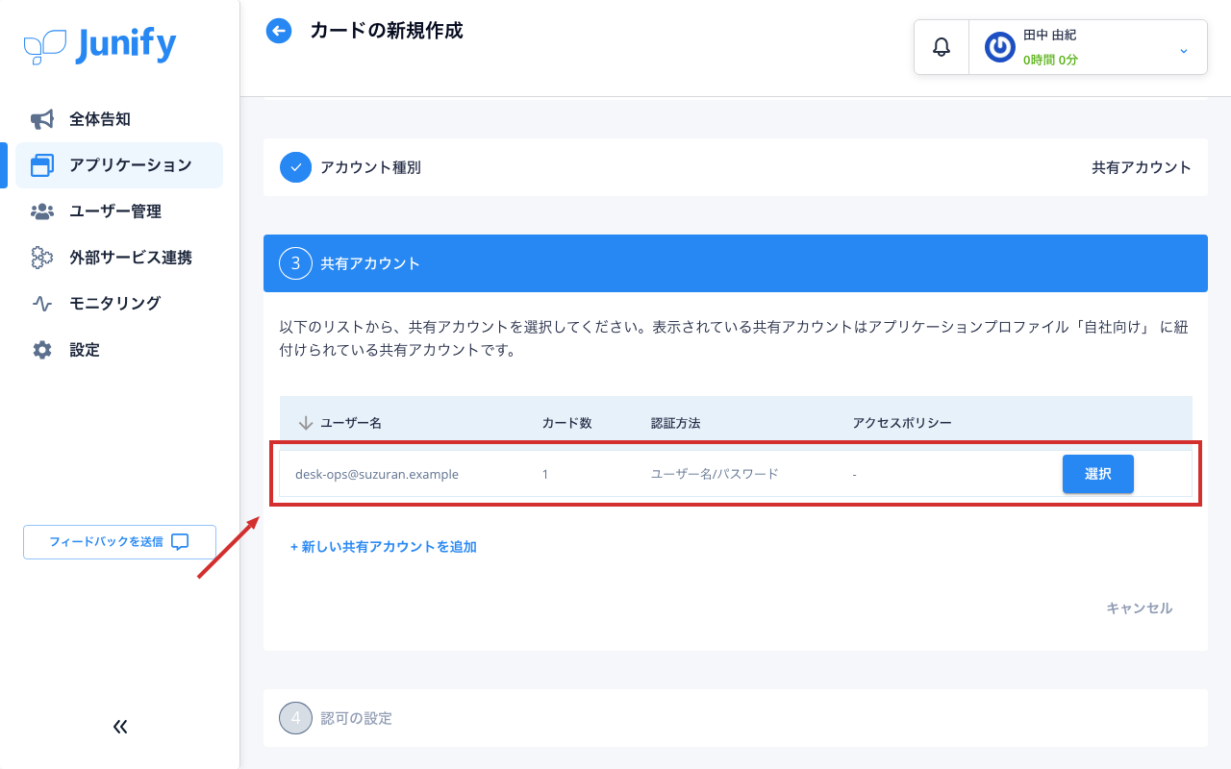Expand step 4 認可の設定

[735, 718]
